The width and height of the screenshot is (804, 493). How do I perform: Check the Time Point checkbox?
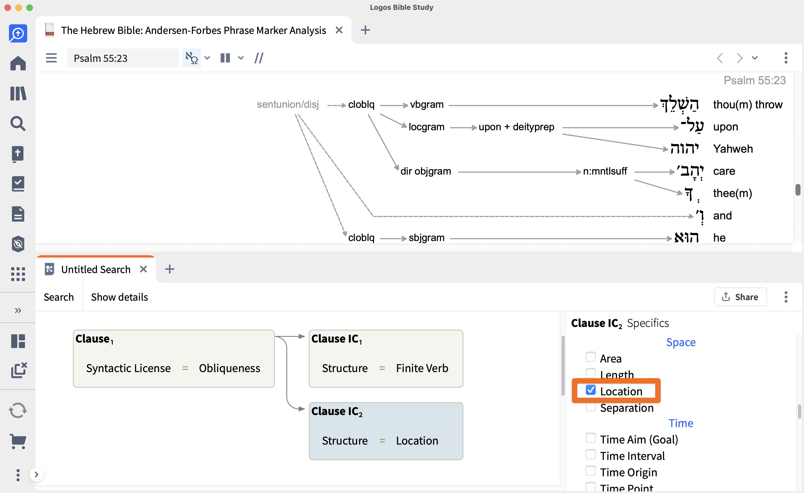pos(591,486)
